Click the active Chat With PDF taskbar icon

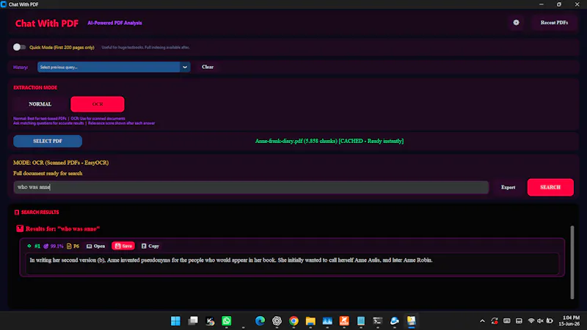(x=411, y=320)
